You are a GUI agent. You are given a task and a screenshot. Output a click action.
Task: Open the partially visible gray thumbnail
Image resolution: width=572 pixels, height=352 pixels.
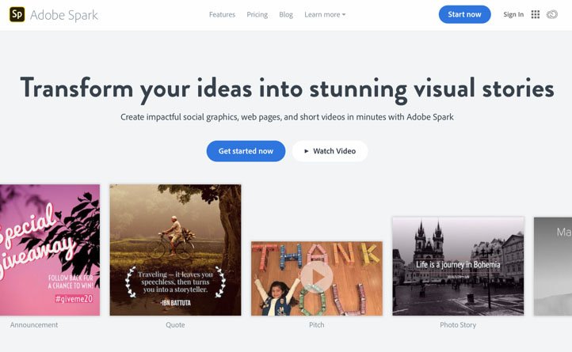click(x=553, y=267)
